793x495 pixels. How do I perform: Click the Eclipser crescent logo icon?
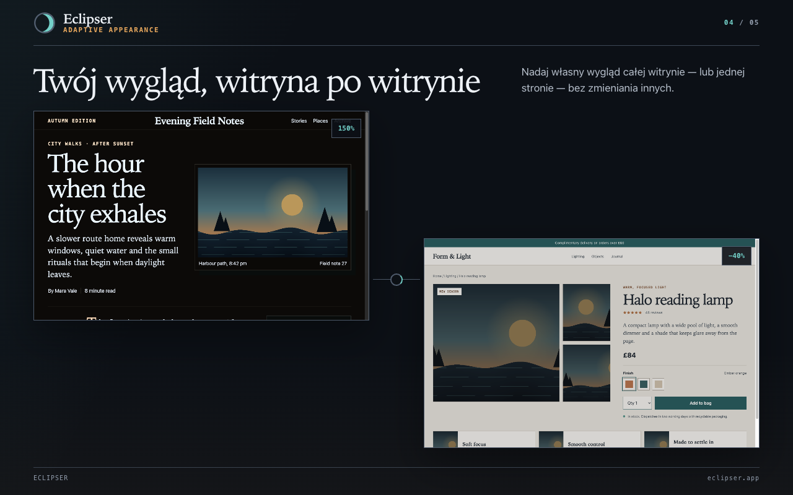[x=45, y=23]
